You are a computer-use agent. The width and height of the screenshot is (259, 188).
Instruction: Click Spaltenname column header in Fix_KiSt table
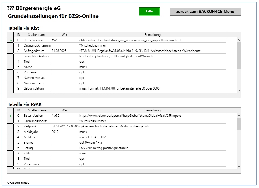click(x=37, y=35)
